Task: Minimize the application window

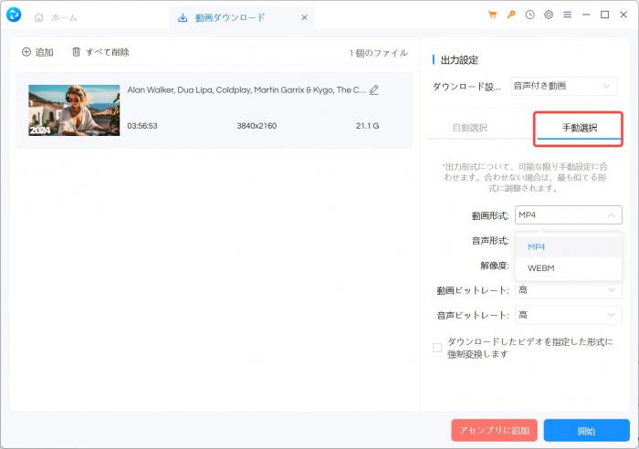Action: (586, 16)
